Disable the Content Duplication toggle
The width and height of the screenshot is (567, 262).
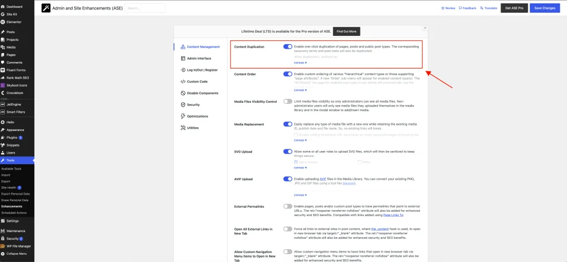[x=288, y=46]
